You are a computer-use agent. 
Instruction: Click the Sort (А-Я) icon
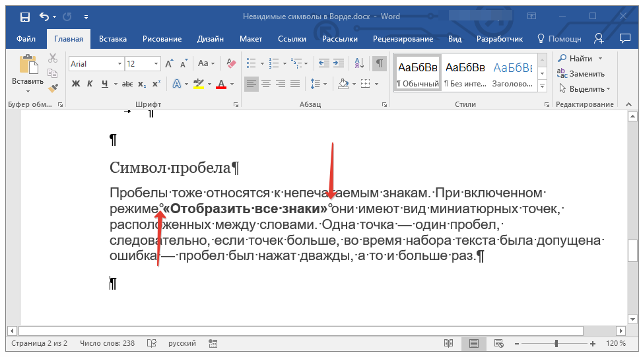click(x=359, y=64)
